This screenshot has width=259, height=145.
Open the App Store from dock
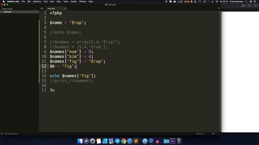145,141
